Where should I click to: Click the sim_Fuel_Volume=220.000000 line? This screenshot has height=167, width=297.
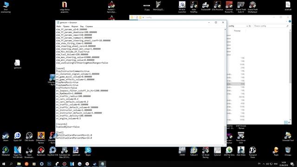tap(72, 54)
